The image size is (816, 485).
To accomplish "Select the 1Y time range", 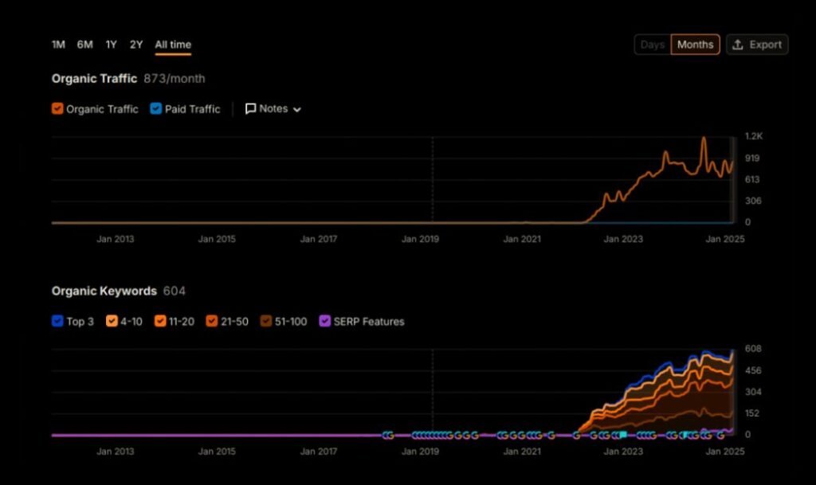I will 111,45.
